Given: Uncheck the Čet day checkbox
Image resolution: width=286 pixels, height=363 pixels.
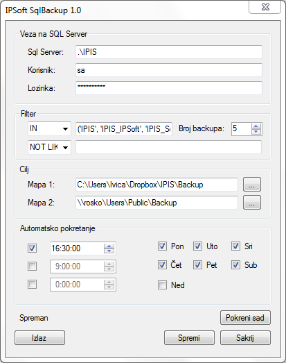Looking at the screenshot, I should (x=162, y=265).
